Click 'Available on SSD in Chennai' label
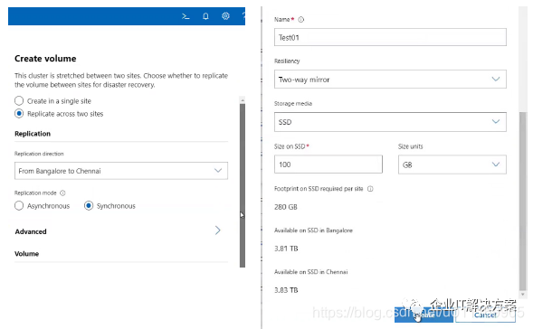Viewport: 533px width, 329px height. [311, 272]
